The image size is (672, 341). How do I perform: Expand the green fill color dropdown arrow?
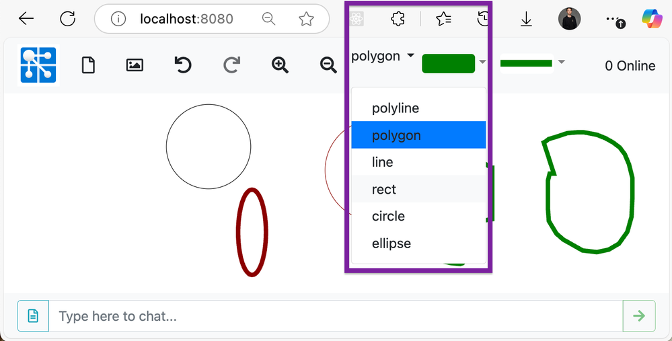coord(482,62)
